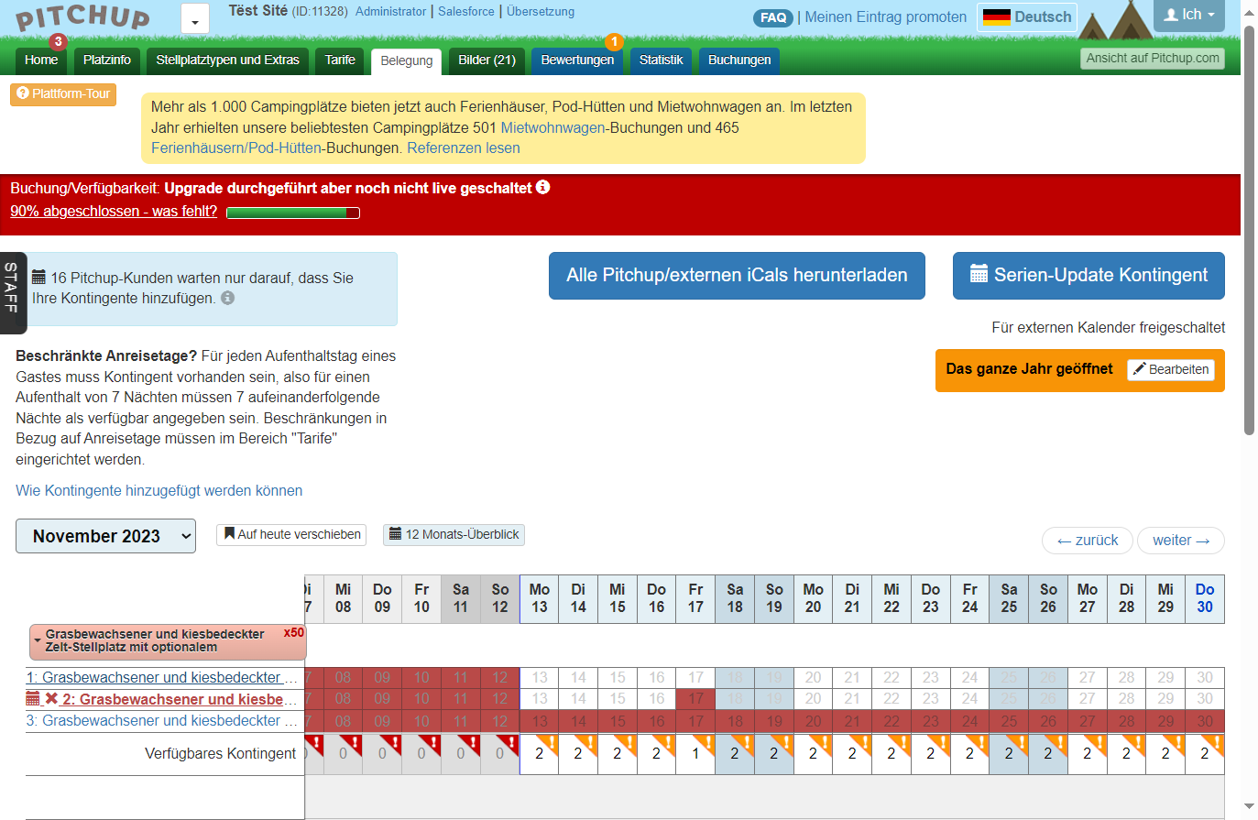Viewport: 1258px width, 820px height.
Task: Open the Salesforce link
Action: pyautogui.click(x=466, y=11)
